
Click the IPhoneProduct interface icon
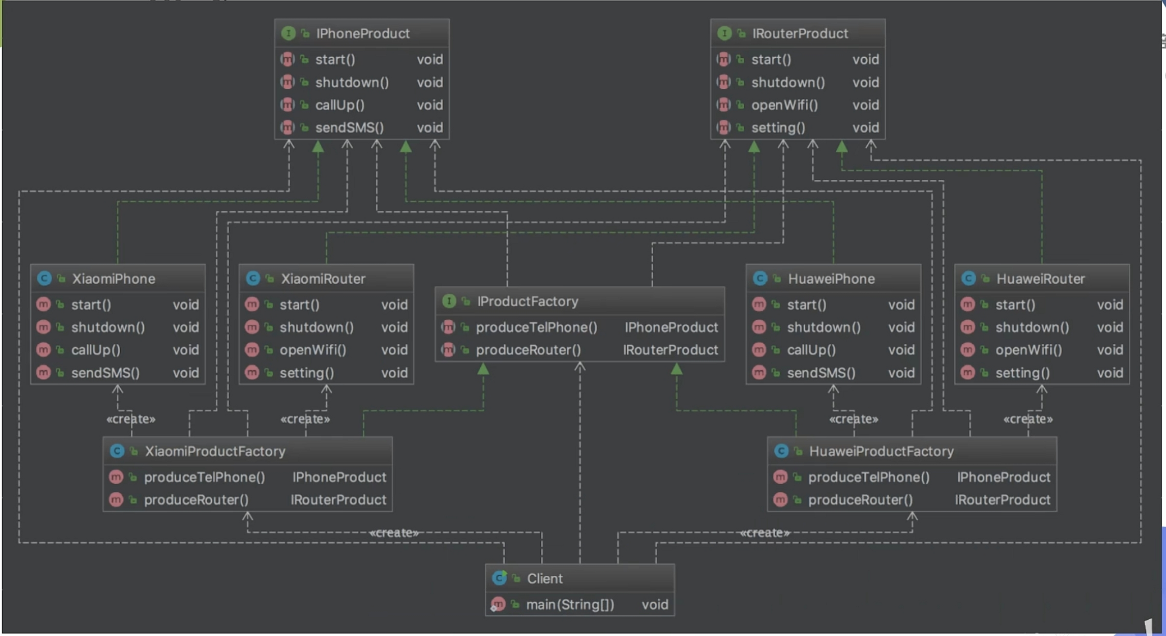(x=288, y=34)
